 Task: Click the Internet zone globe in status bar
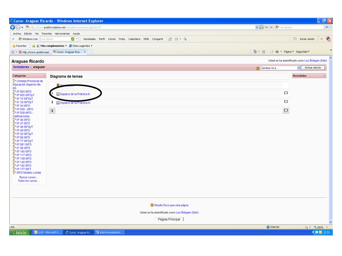(268, 227)
